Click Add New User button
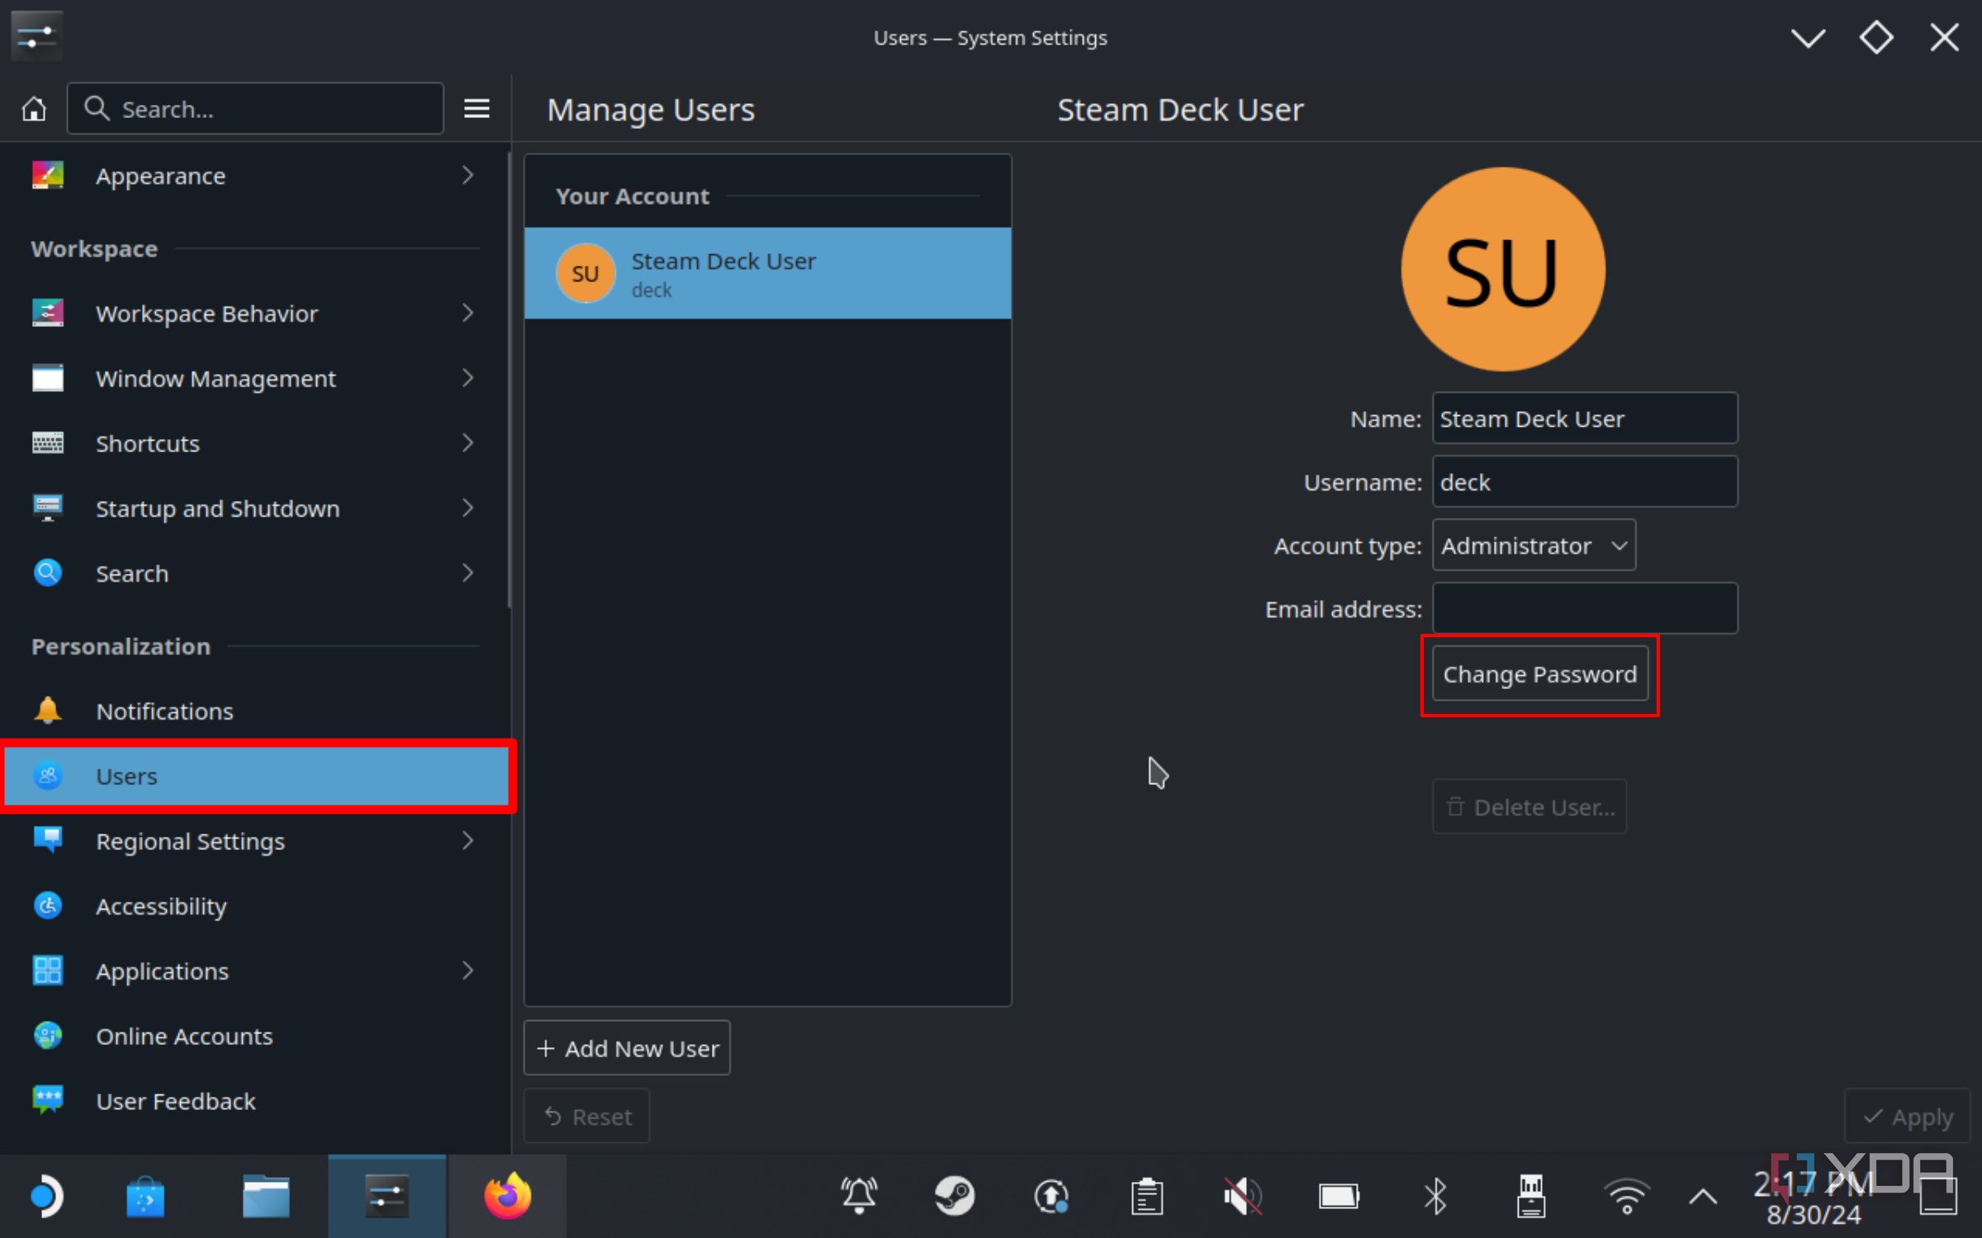 (627, 1047)
